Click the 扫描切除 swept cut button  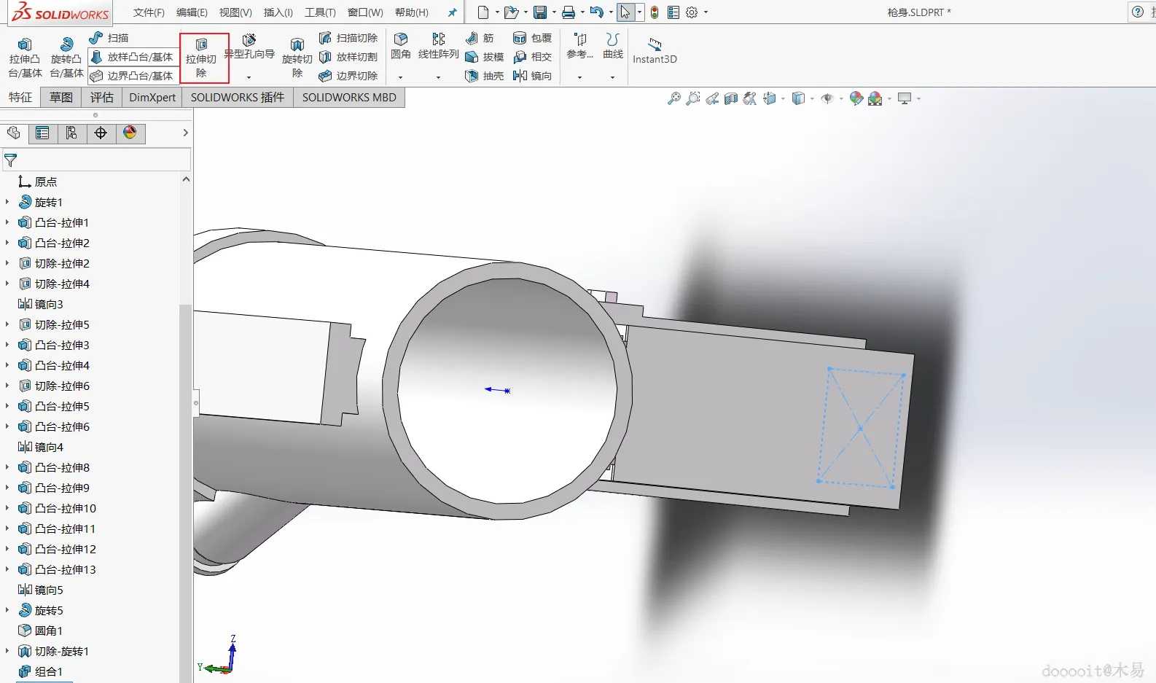pyautogui.click(x=348, y=38)
